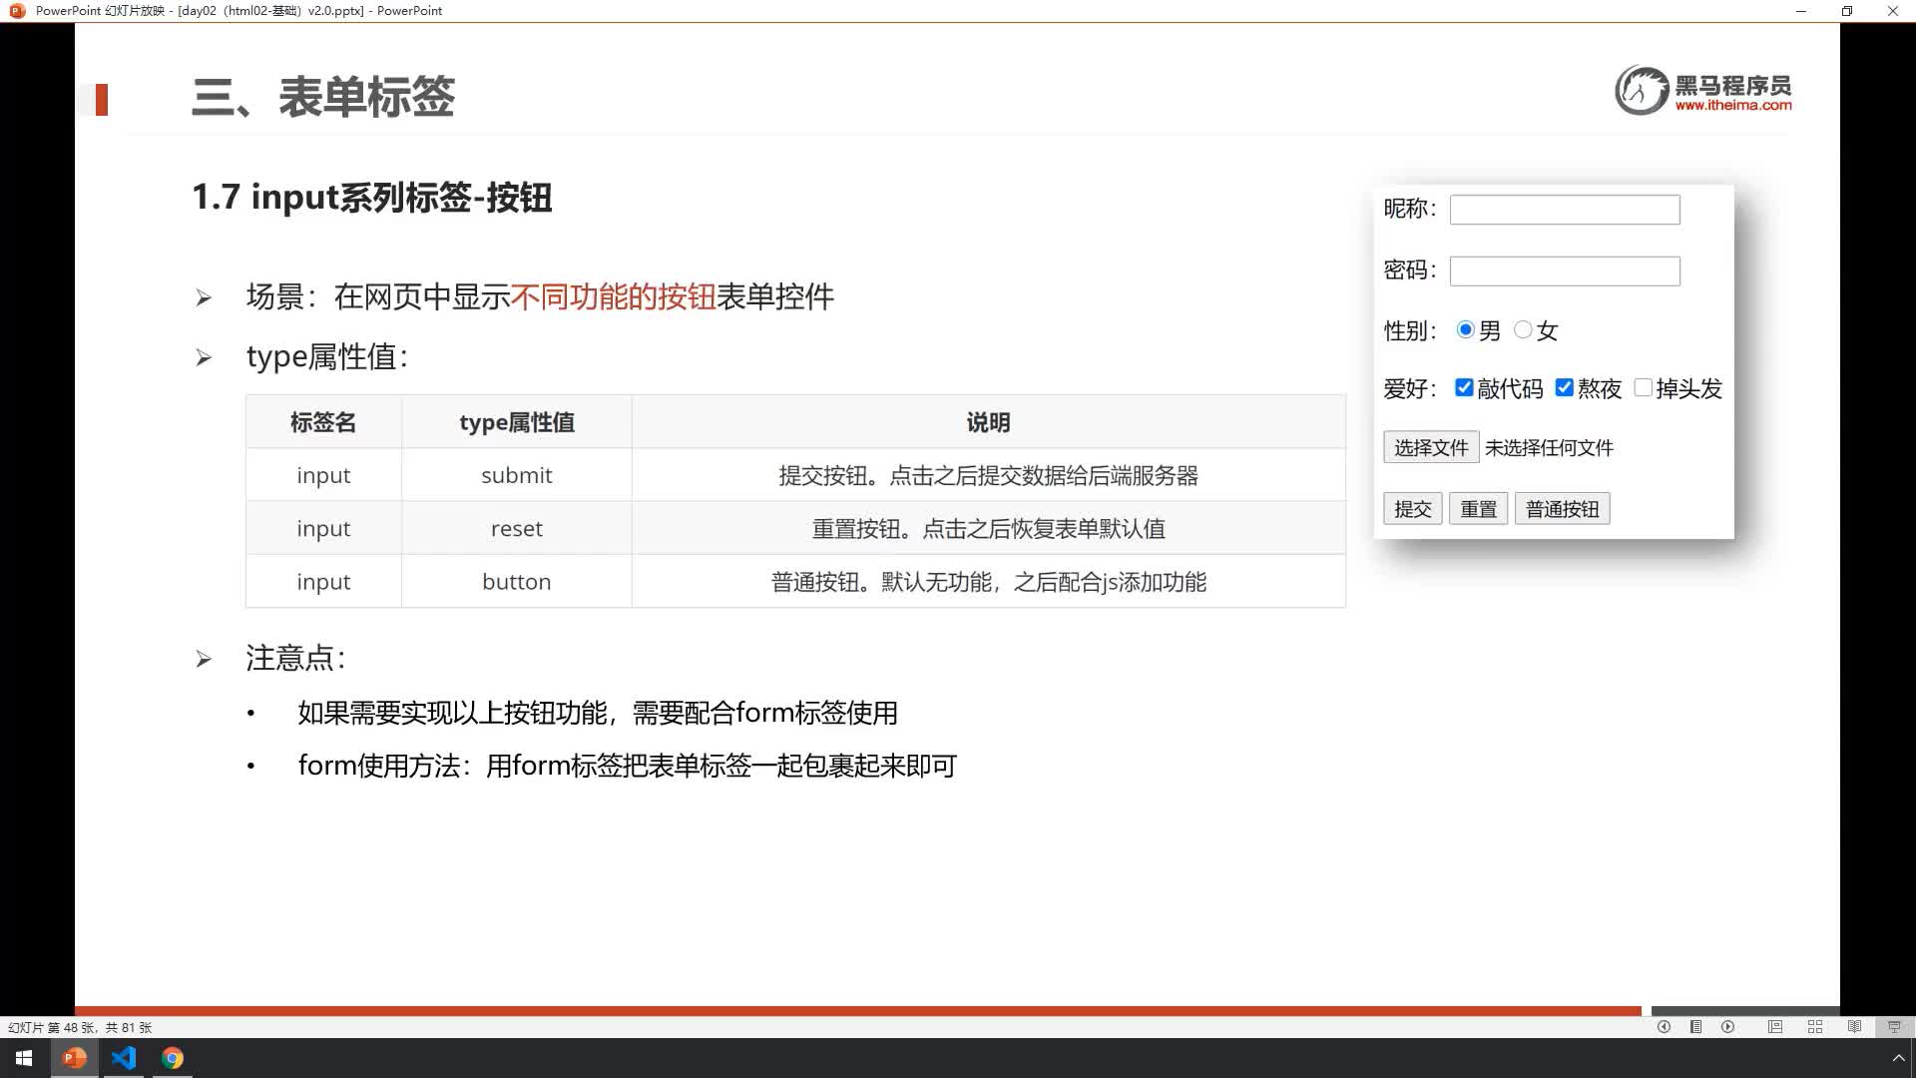Click the PowerPoint logo in title bar
Image resolution: width=1916 pixels, height=1078 pixels.
point(17,11)
